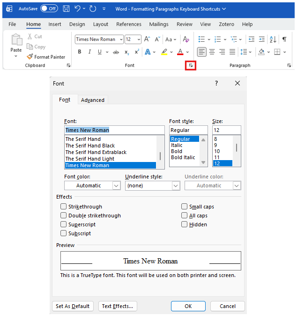Switch to the Design ribbon tab
The width and height of the screenshot is (297, 316).
[77, 24]
